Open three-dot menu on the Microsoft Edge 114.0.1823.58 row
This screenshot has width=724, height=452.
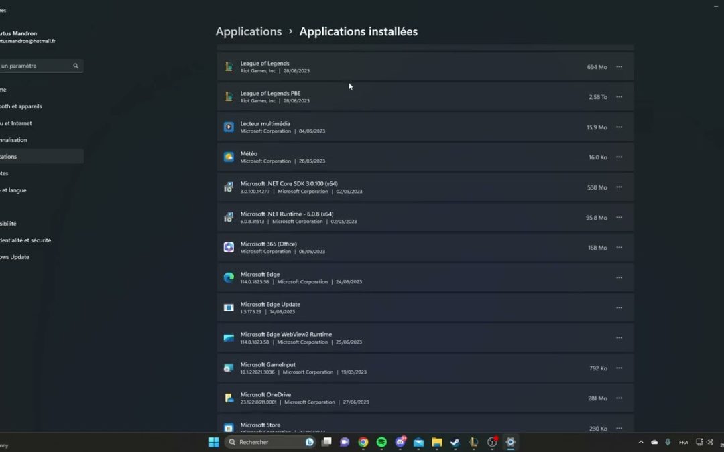pyautogui.click(x=619, y=278)
